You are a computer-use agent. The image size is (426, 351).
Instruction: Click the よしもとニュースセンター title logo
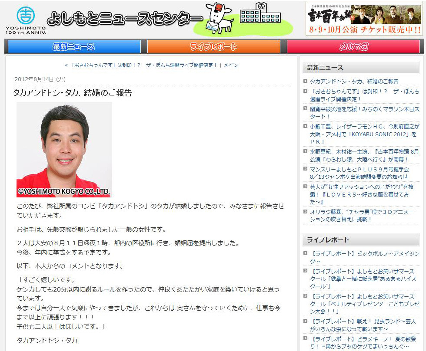[x=125, y=19]
